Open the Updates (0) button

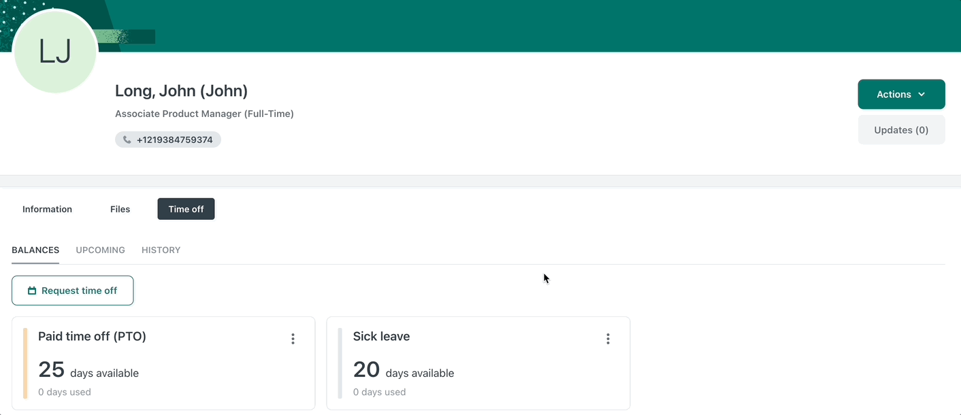[900, 130]
